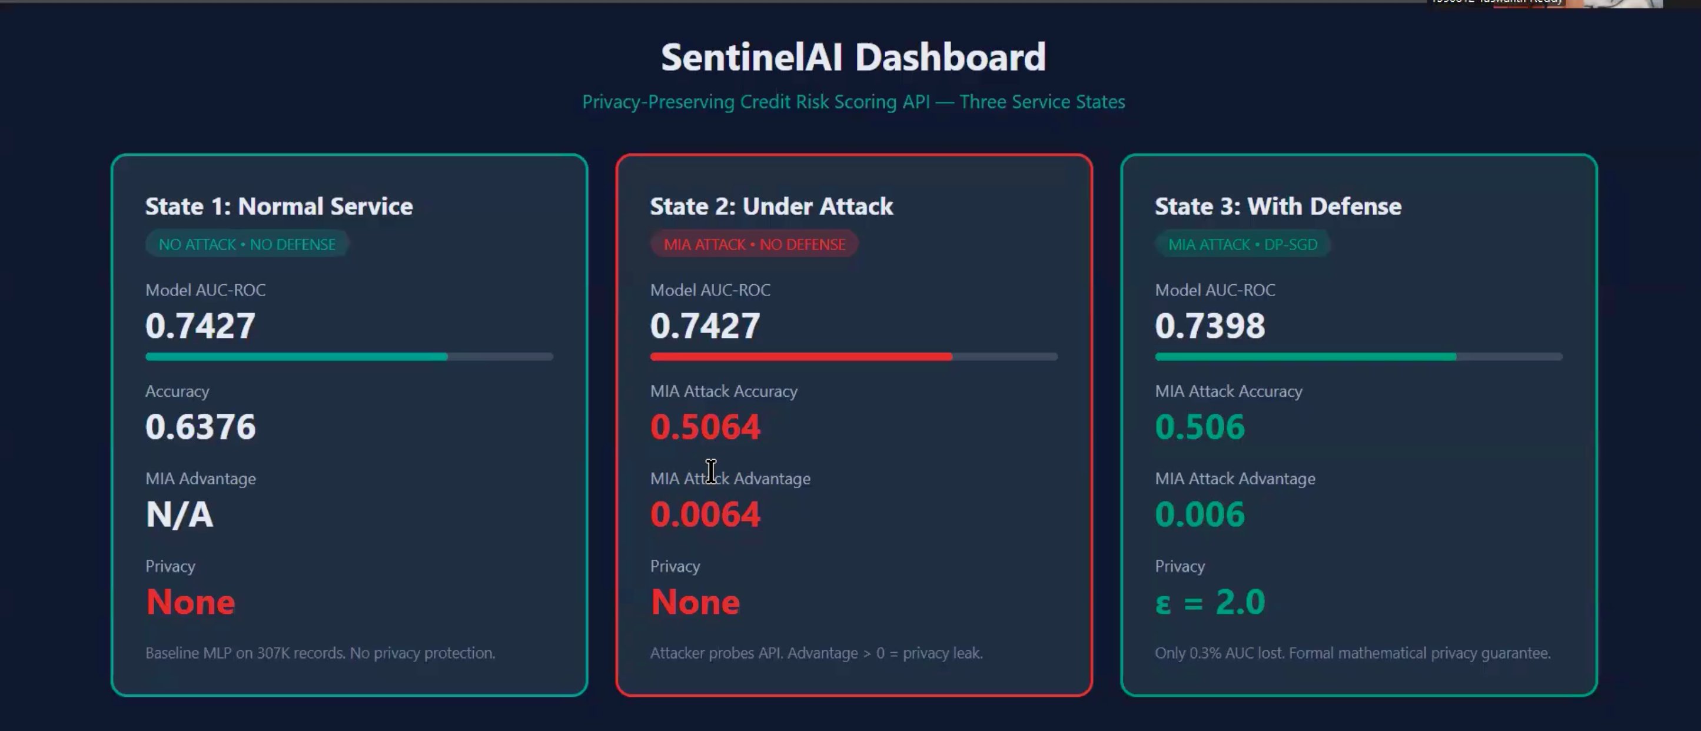The image size is (1701, 731).
Task: Click the 0.0064 MIA Attack Advantage value
Action: point(705,514)
